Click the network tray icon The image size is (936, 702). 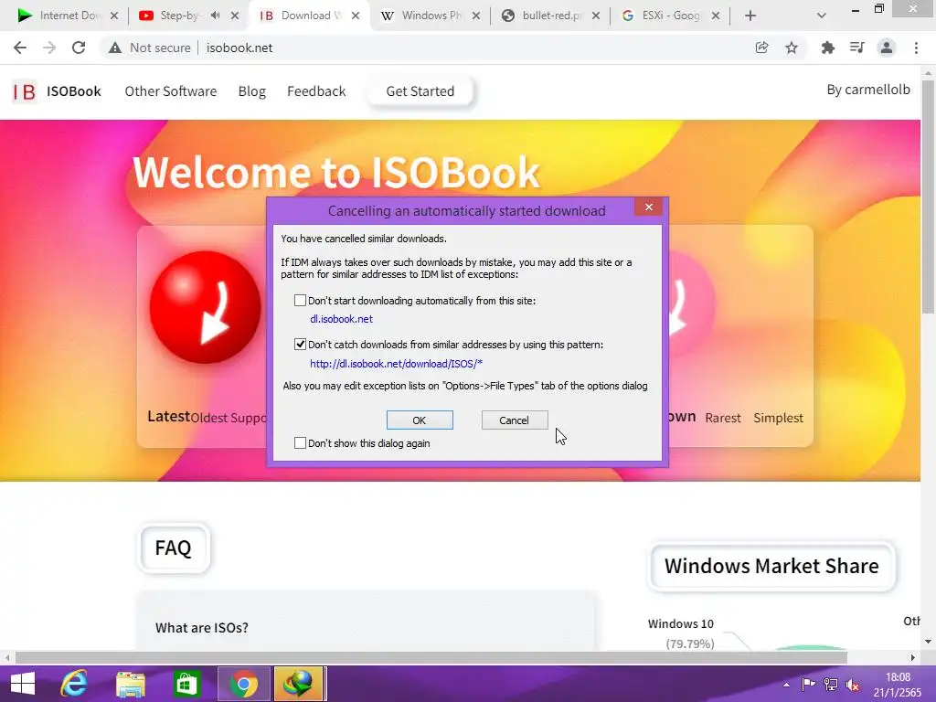830,684
